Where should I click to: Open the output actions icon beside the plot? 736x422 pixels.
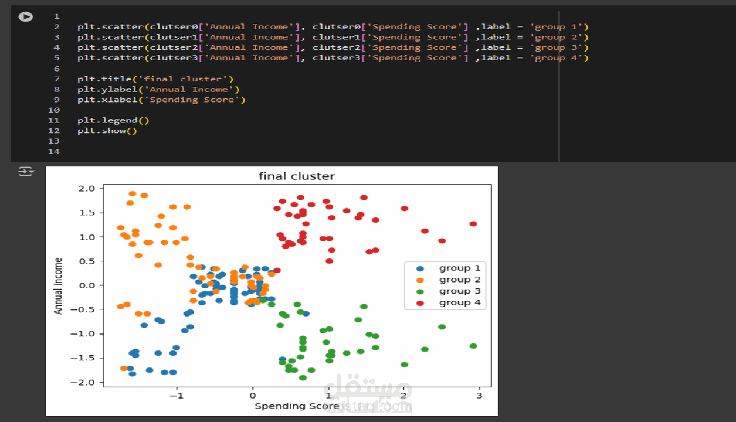26,172
